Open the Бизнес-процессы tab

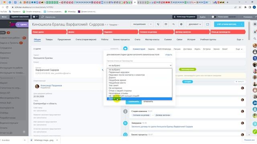(x=121, y=40)
